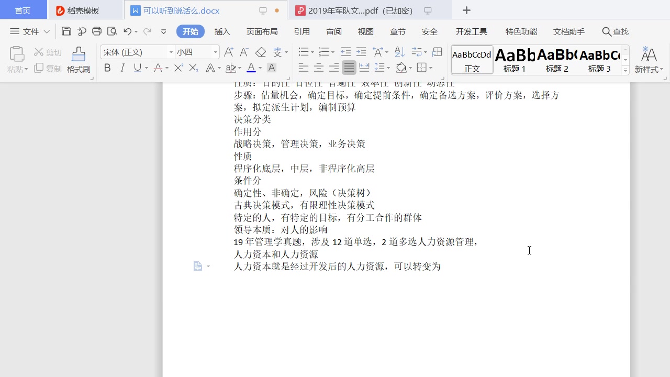The width and height of the screenshot is (670, 377).
Task: Clear formatting with the eraser icon
Action: (261, 52)
